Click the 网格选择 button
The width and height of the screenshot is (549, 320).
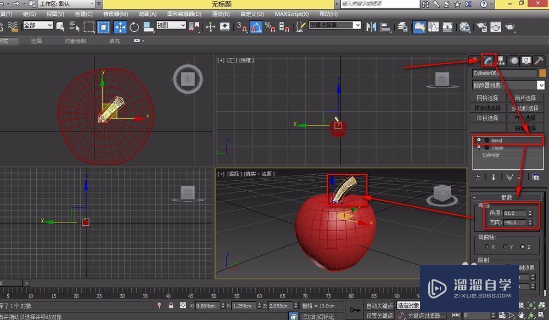tap(487, 98)
